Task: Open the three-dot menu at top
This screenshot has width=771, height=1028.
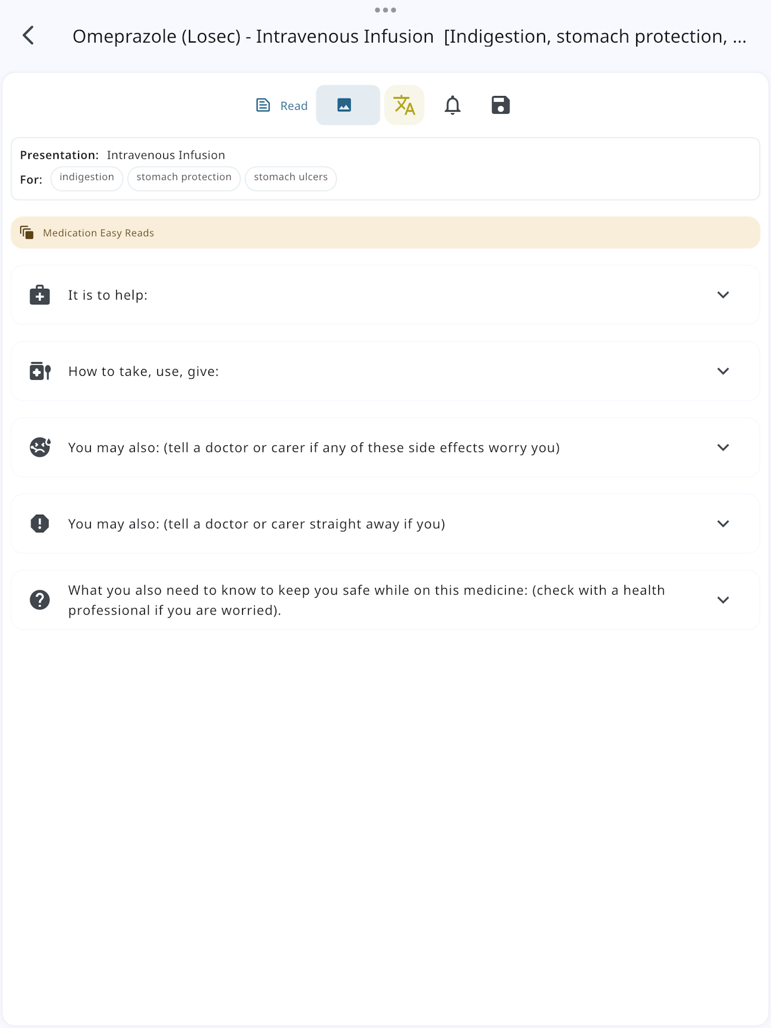Action: (x=385, y=10)
